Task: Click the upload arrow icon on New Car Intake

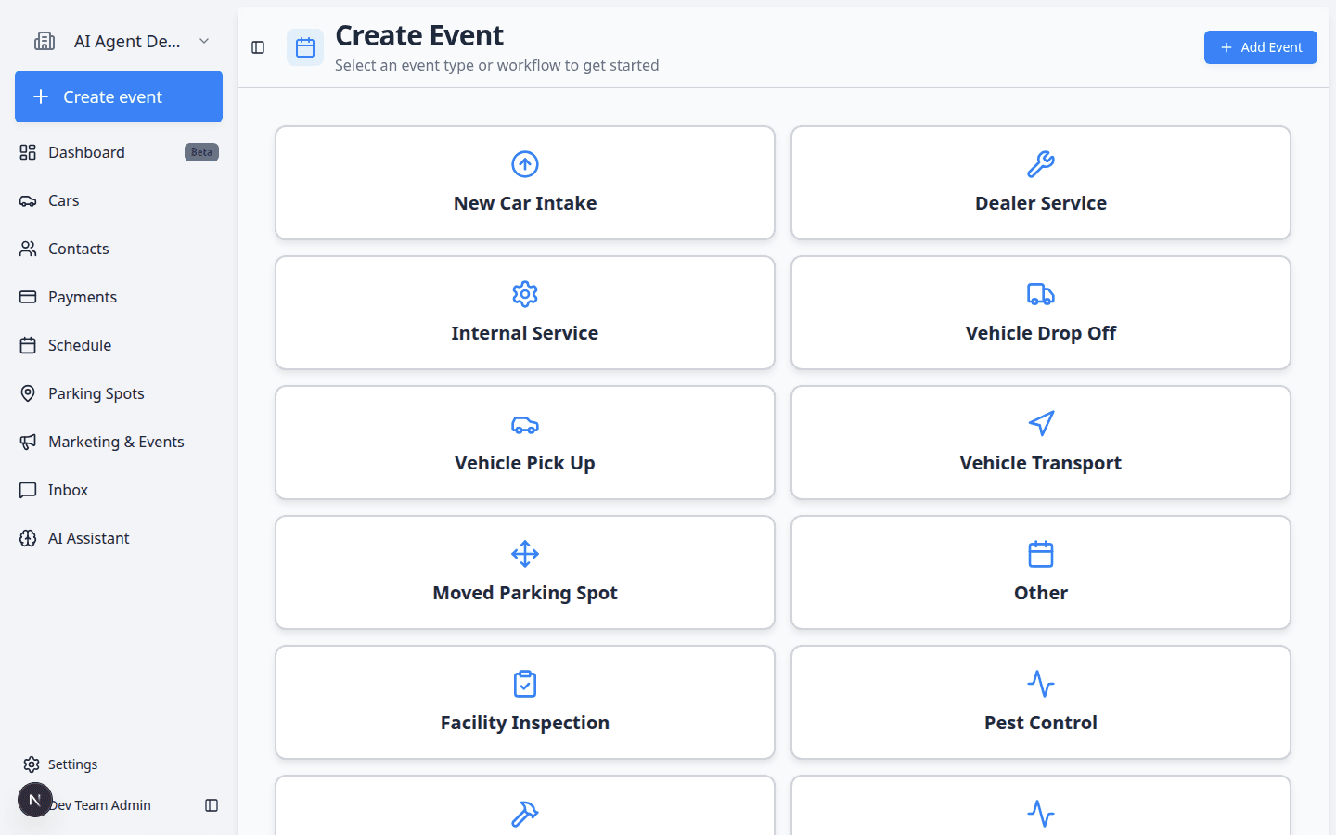Action: (x=525, y=164)
